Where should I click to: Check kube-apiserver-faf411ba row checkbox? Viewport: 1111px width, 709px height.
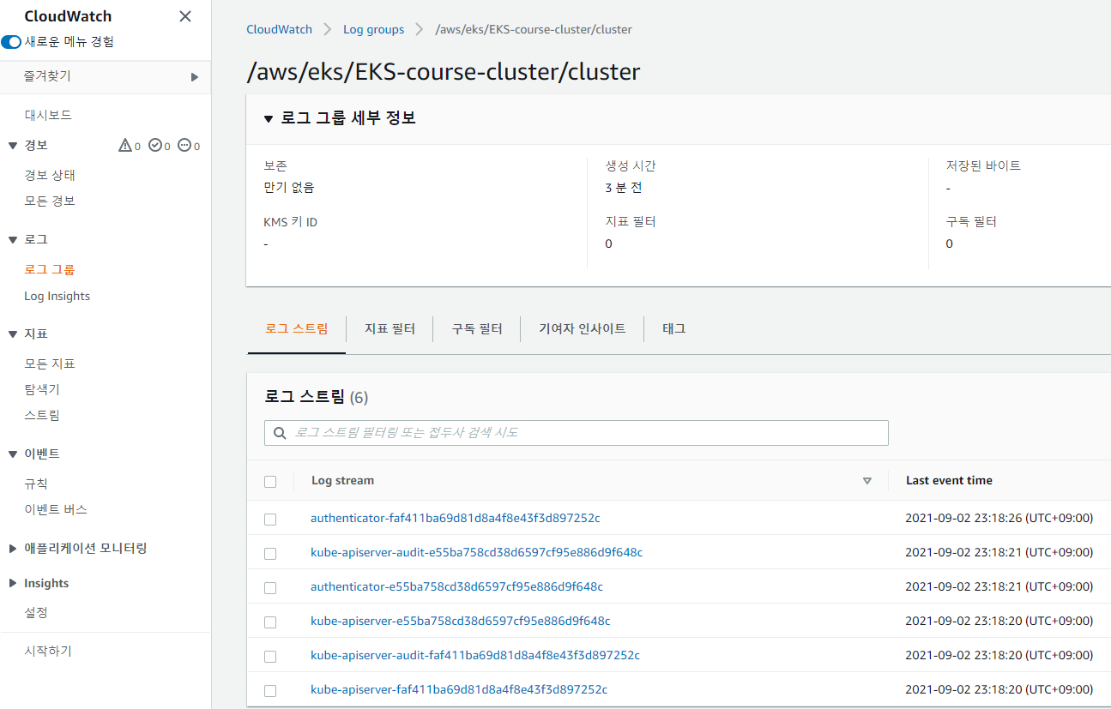[x=270, y=691]
